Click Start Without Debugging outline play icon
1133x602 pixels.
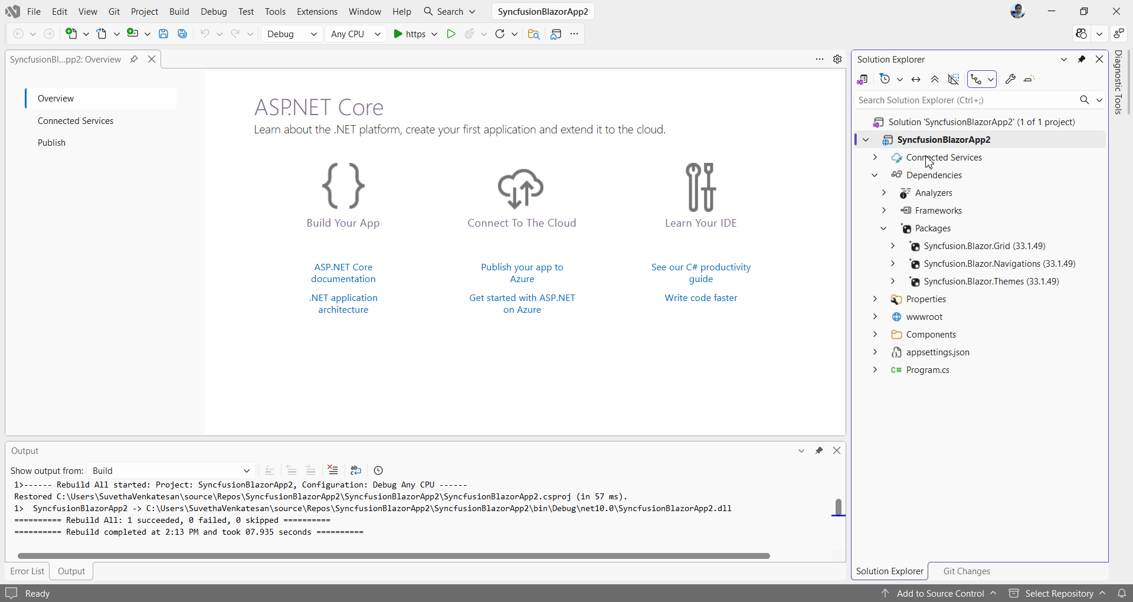click(x=451, y=34)
